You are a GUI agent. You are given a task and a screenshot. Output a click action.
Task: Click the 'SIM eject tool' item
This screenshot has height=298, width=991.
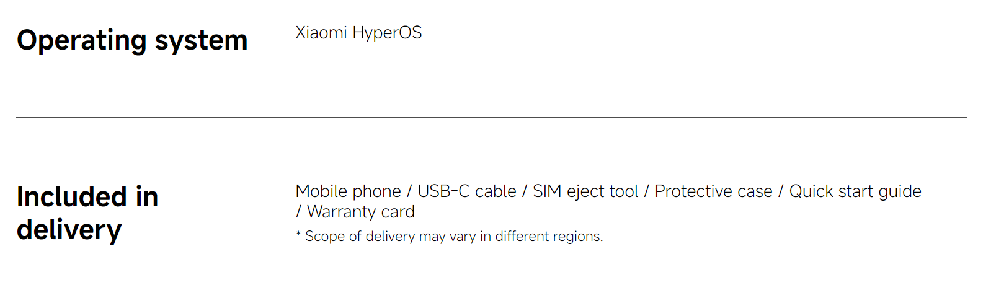(x=585, y=191)
